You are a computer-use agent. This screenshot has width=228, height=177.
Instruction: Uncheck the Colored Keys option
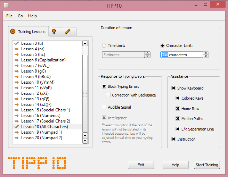[x=178, y=98]
